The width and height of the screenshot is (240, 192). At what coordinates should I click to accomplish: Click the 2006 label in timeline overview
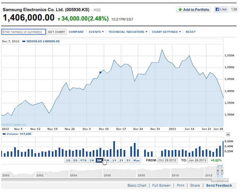(x=107, y=175)
